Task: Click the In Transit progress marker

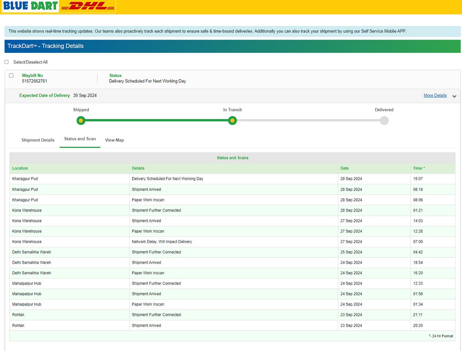Action: (x=232, y=121)
